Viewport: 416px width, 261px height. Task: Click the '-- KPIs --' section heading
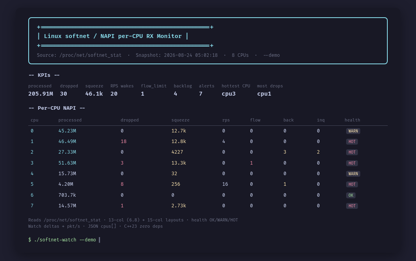(x=44, y=75)
